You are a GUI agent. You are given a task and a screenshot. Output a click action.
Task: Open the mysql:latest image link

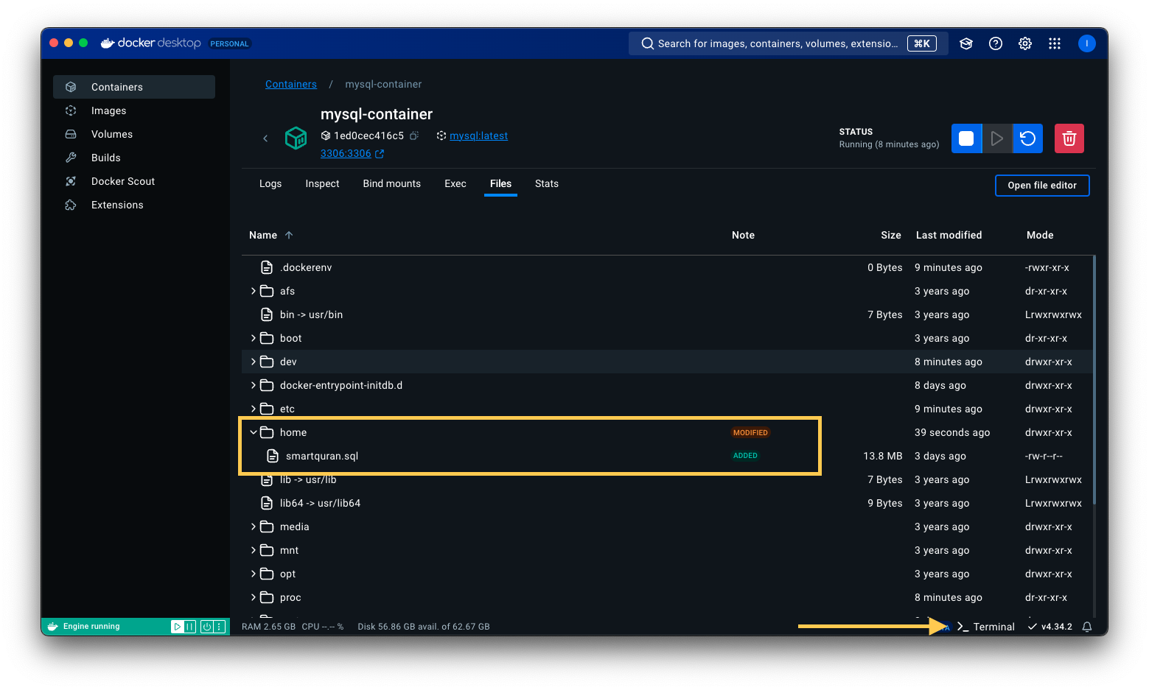point(479,135)
